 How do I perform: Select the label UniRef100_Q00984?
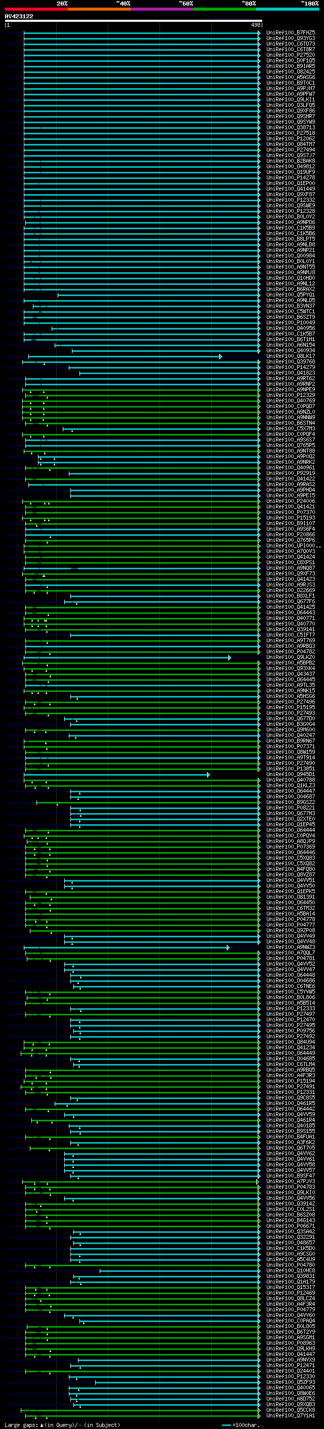pyautogui.click(x=291, y=255)
